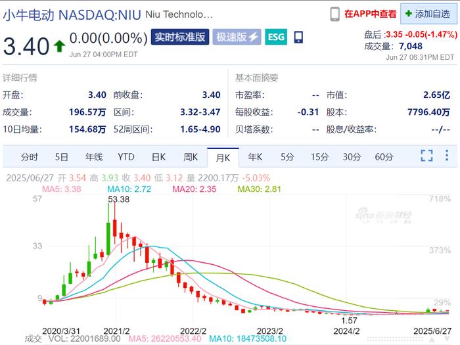Open the three-dot chart options menu

point(447,156)
